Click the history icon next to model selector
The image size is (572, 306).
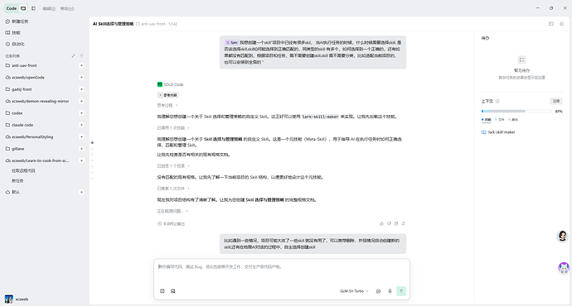click(x=378, y=291)
